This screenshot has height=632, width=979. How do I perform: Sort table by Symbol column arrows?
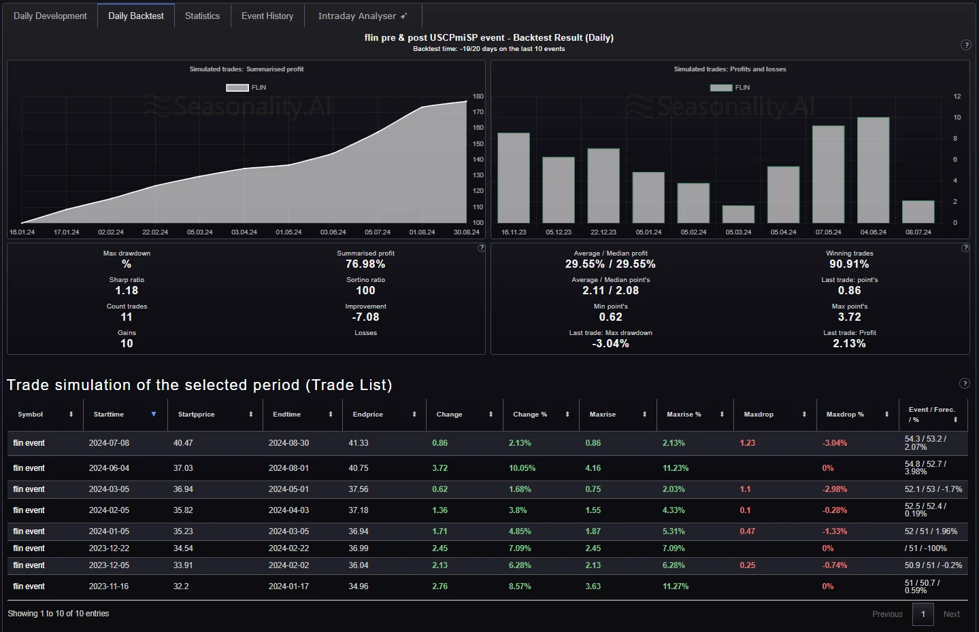point(71,415)
